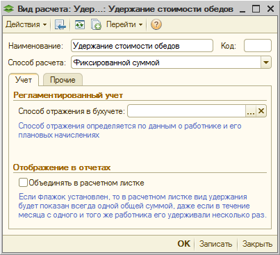
Task: Select the 'Учет' tab
Action: (24, 80)
